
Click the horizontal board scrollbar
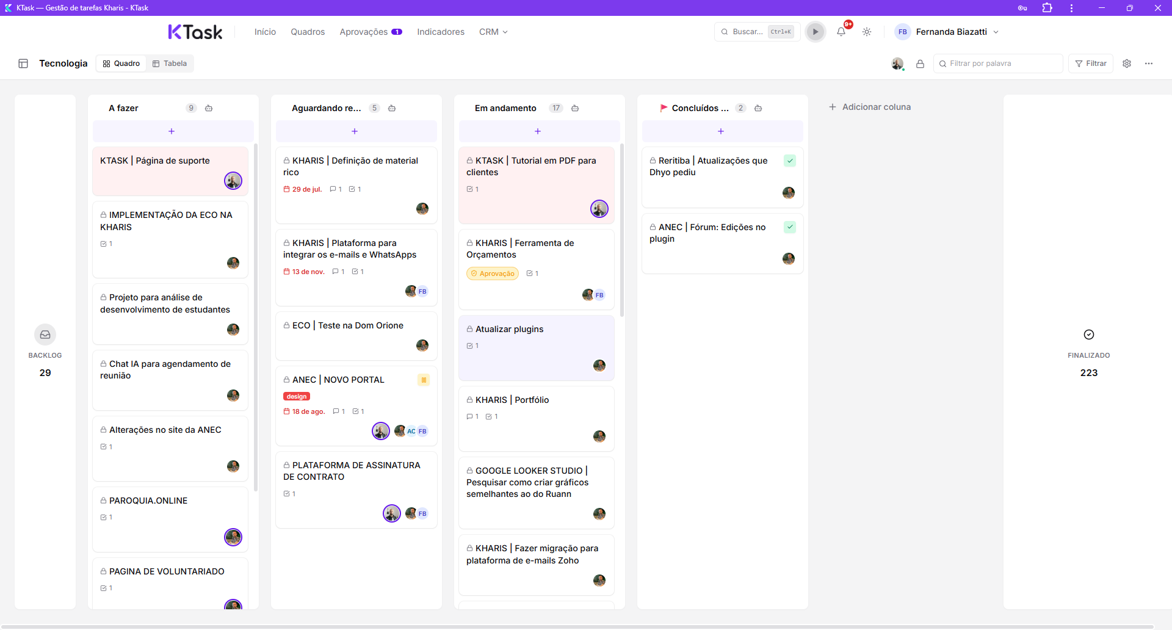click(x=577, y=626)
